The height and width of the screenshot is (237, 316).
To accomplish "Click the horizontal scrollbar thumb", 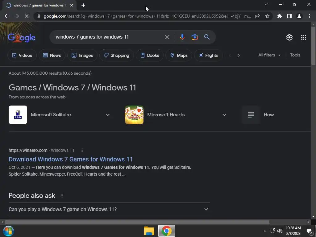I will 137,222.
